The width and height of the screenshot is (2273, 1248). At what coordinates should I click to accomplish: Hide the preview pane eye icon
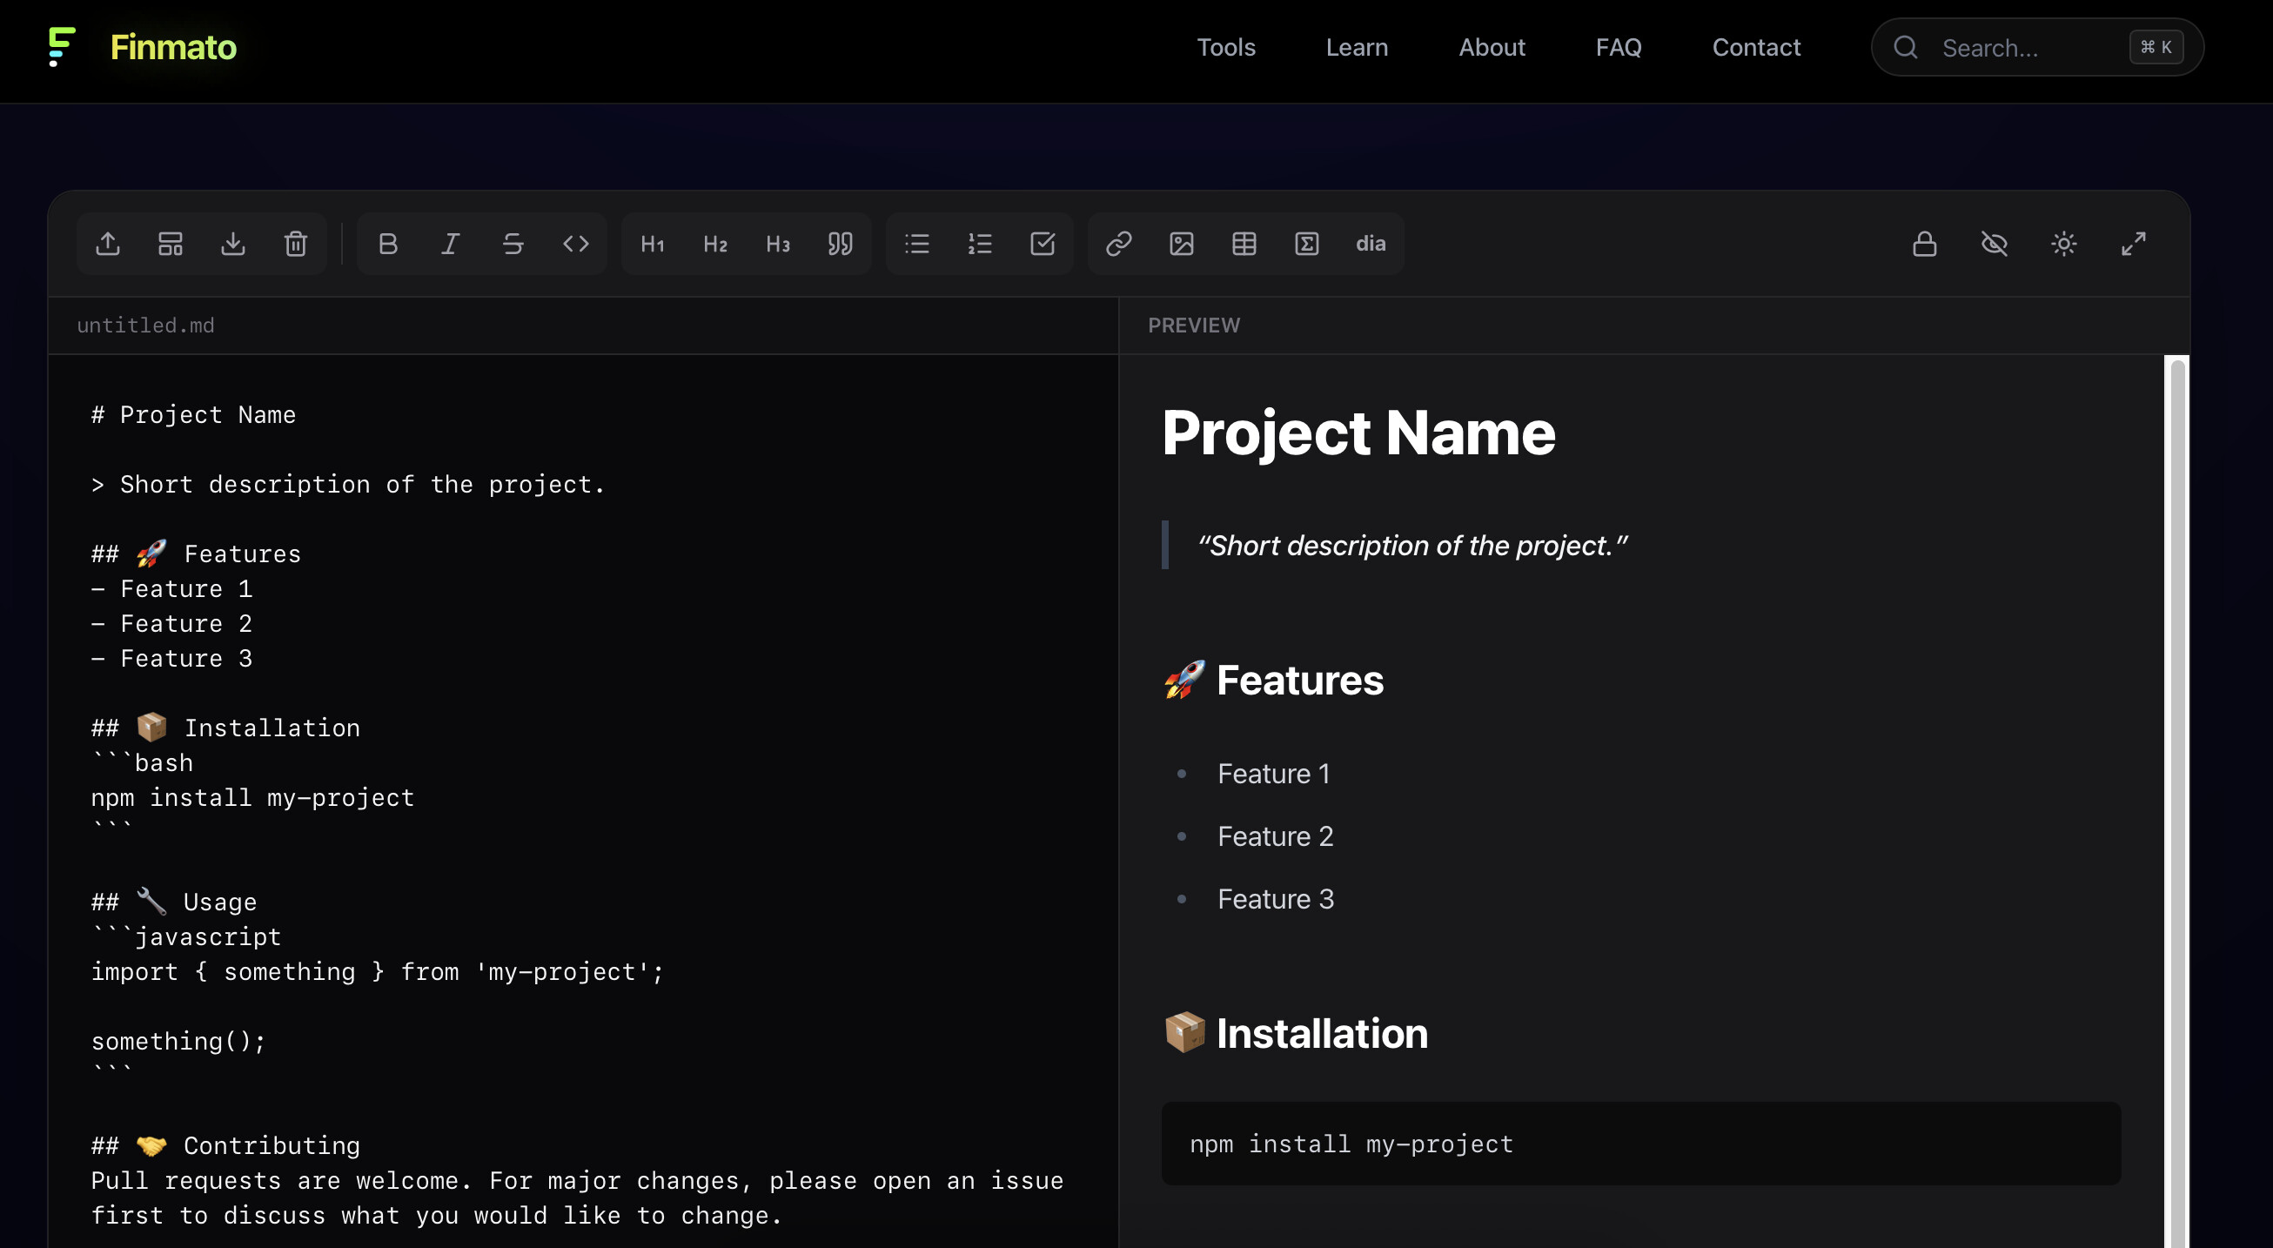tap(1995, 244)
